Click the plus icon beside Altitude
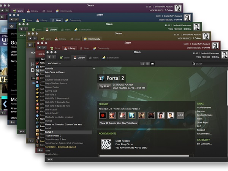Screen dimensions: 228x171 [94, 68]
